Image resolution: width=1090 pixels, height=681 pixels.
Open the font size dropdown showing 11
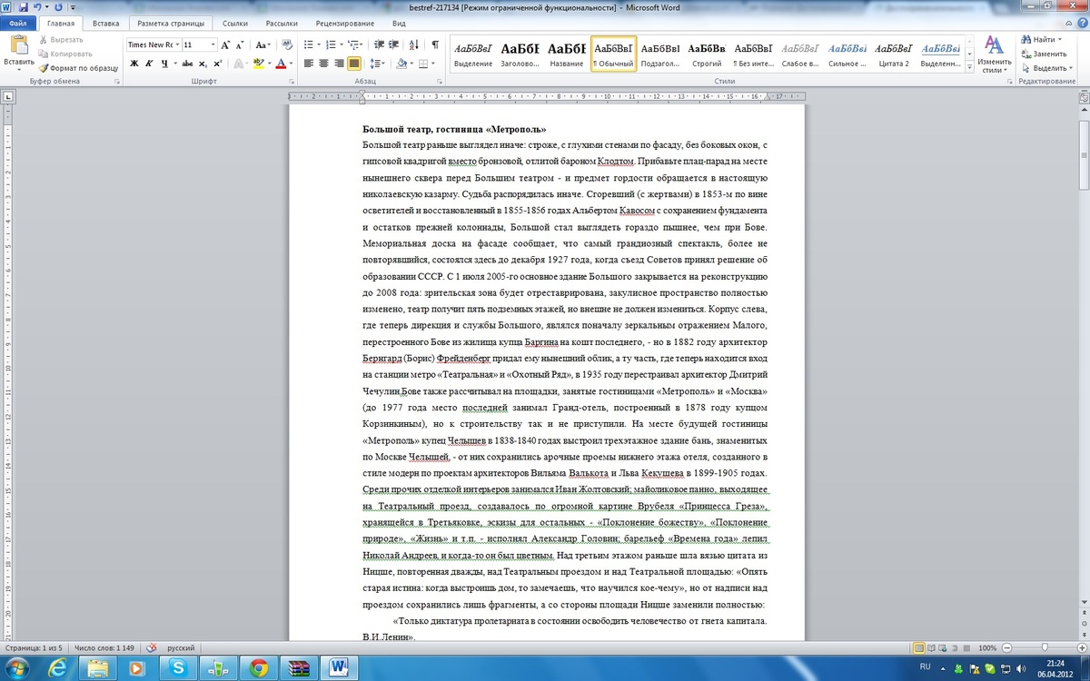(x=213, y=44)
